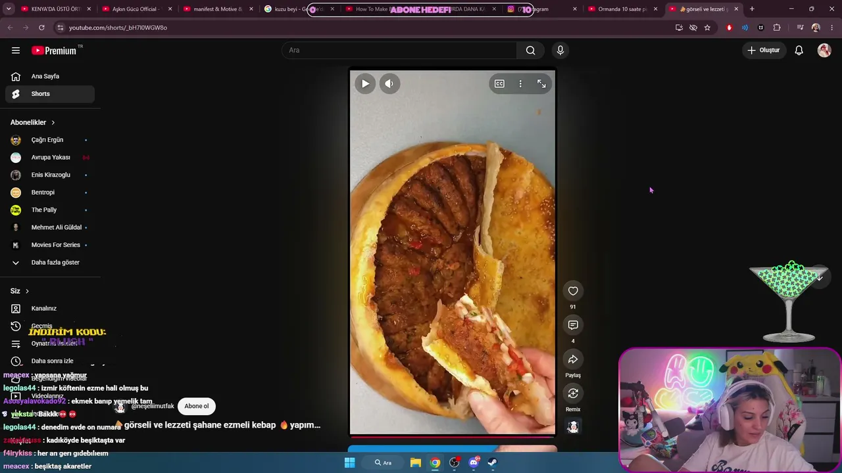Click the address bar URL
Viewport: 842px width, 473px height.
click(118, 28)
